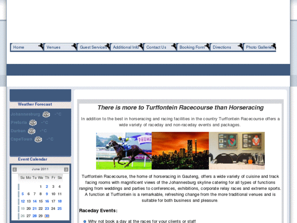The image size is (297, 223).
Task: Click the Pretoria city label
Action: pos(18,123)
